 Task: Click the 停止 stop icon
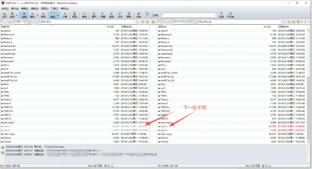[x=147, y=15]
